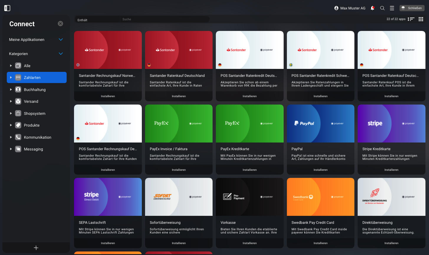The image size is (429, 255).
Task: Open the hamburger menu icon
Action: (x=392, y=8)
